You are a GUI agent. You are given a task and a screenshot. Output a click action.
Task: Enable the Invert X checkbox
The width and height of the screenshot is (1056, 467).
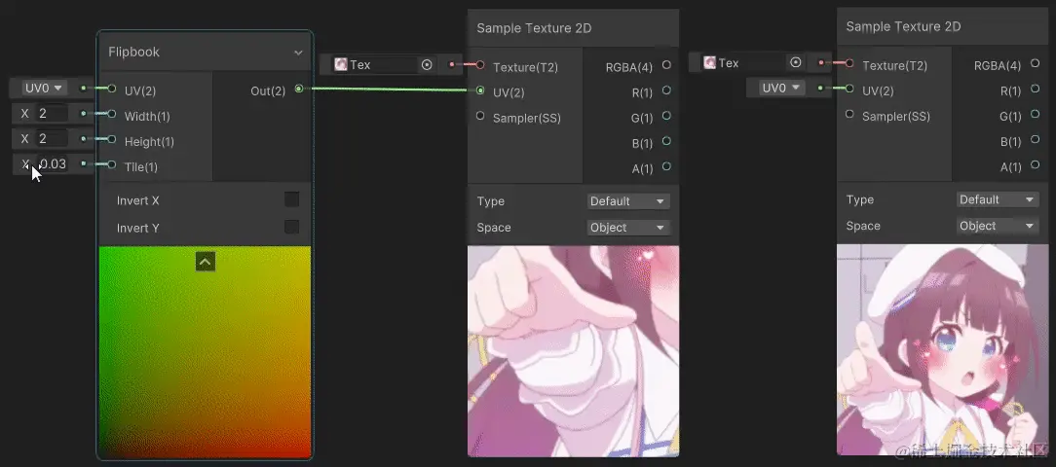click(291, 199)
